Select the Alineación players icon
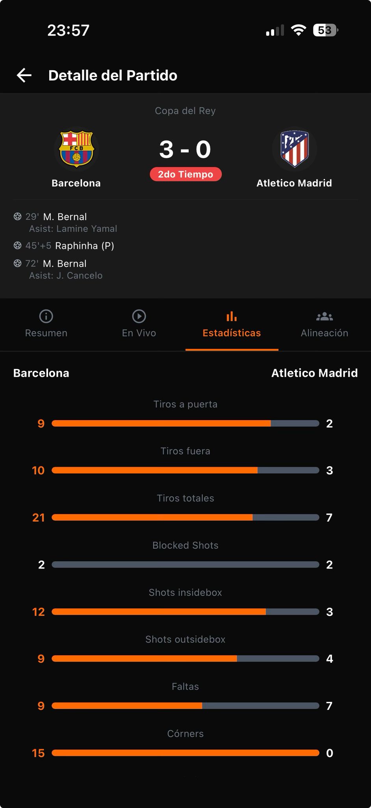 [x=325, y=316]
